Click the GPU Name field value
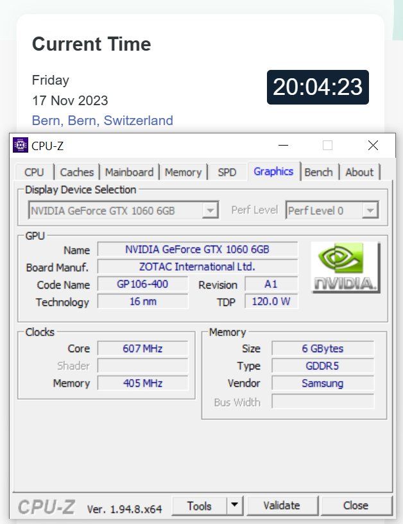This screenshot has width=403, height=524. pyautogui.click(x=197, y=249)
